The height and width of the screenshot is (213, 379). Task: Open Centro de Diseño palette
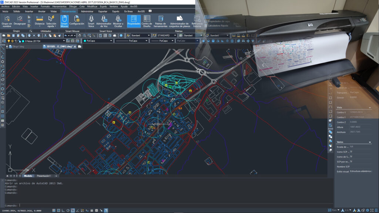click(147, 21)
